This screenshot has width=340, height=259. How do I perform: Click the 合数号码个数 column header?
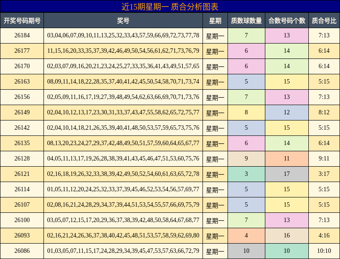tap(287, 20)
